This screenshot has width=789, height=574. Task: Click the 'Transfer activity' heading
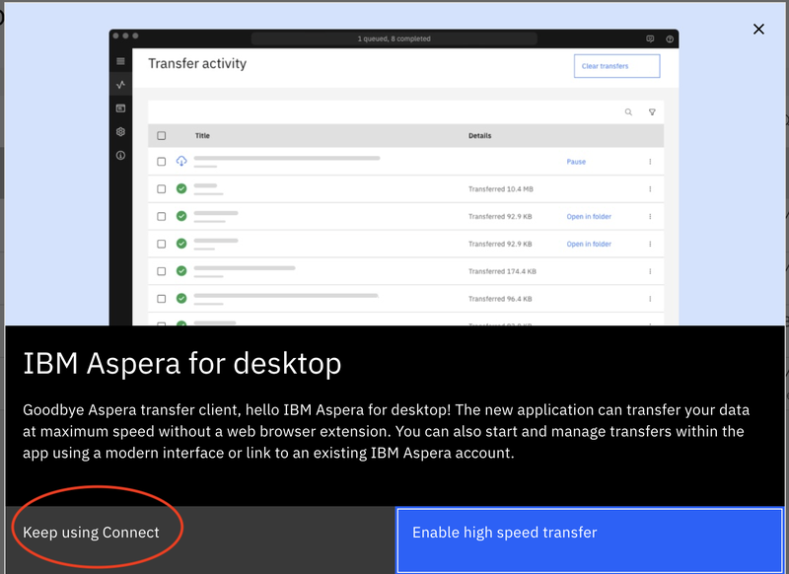pyautogui.click(x=197, y=64)
